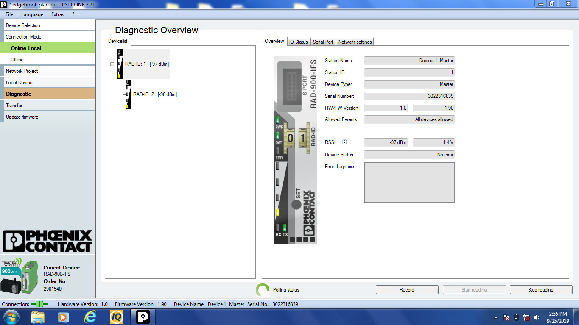Click inside the Error diagnosis box
Viewport: 579px width, 325px height.
(x=409, y=182)
